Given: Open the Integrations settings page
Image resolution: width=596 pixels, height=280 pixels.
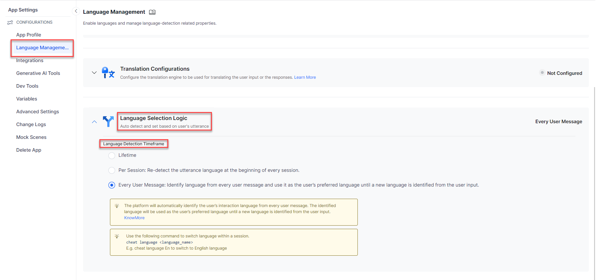Looking at the screenshot, I should (x=30, y=60).
